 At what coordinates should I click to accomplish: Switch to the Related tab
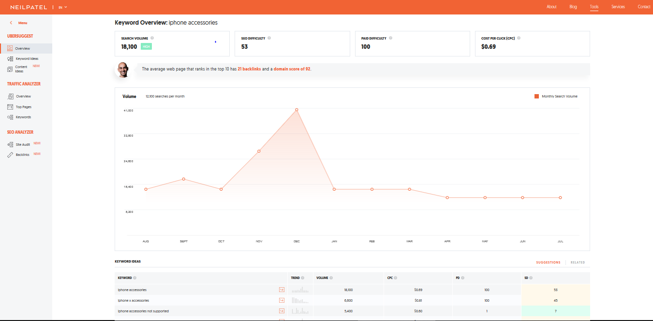coord(578,263)
